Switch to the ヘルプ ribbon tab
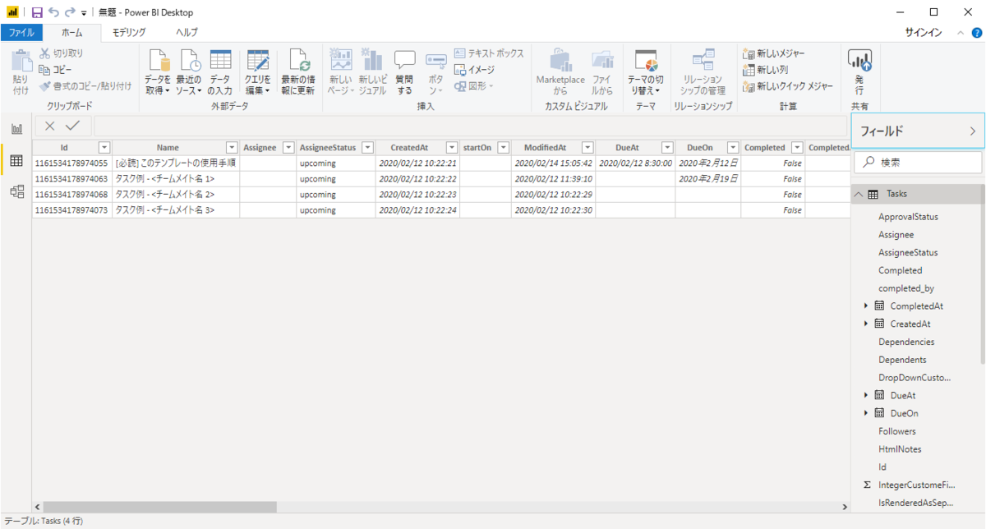 [x=187, y=33]
